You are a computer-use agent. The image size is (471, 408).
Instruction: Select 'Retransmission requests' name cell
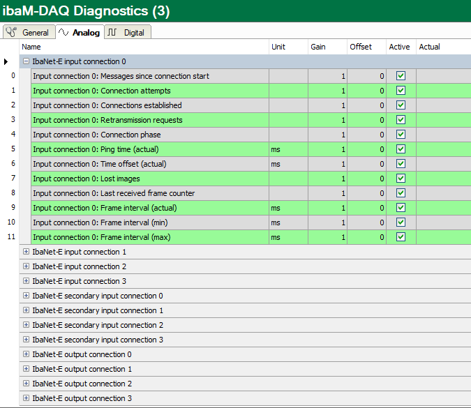tap(150, 120)
